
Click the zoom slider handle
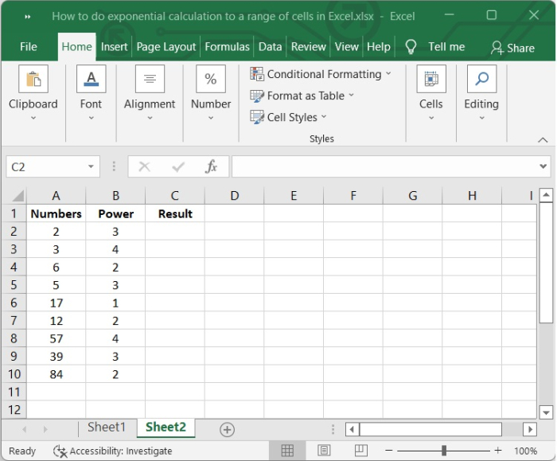click(443, 451)
